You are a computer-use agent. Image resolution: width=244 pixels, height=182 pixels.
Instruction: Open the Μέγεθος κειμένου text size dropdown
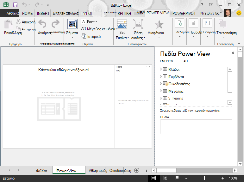[99, 29]
